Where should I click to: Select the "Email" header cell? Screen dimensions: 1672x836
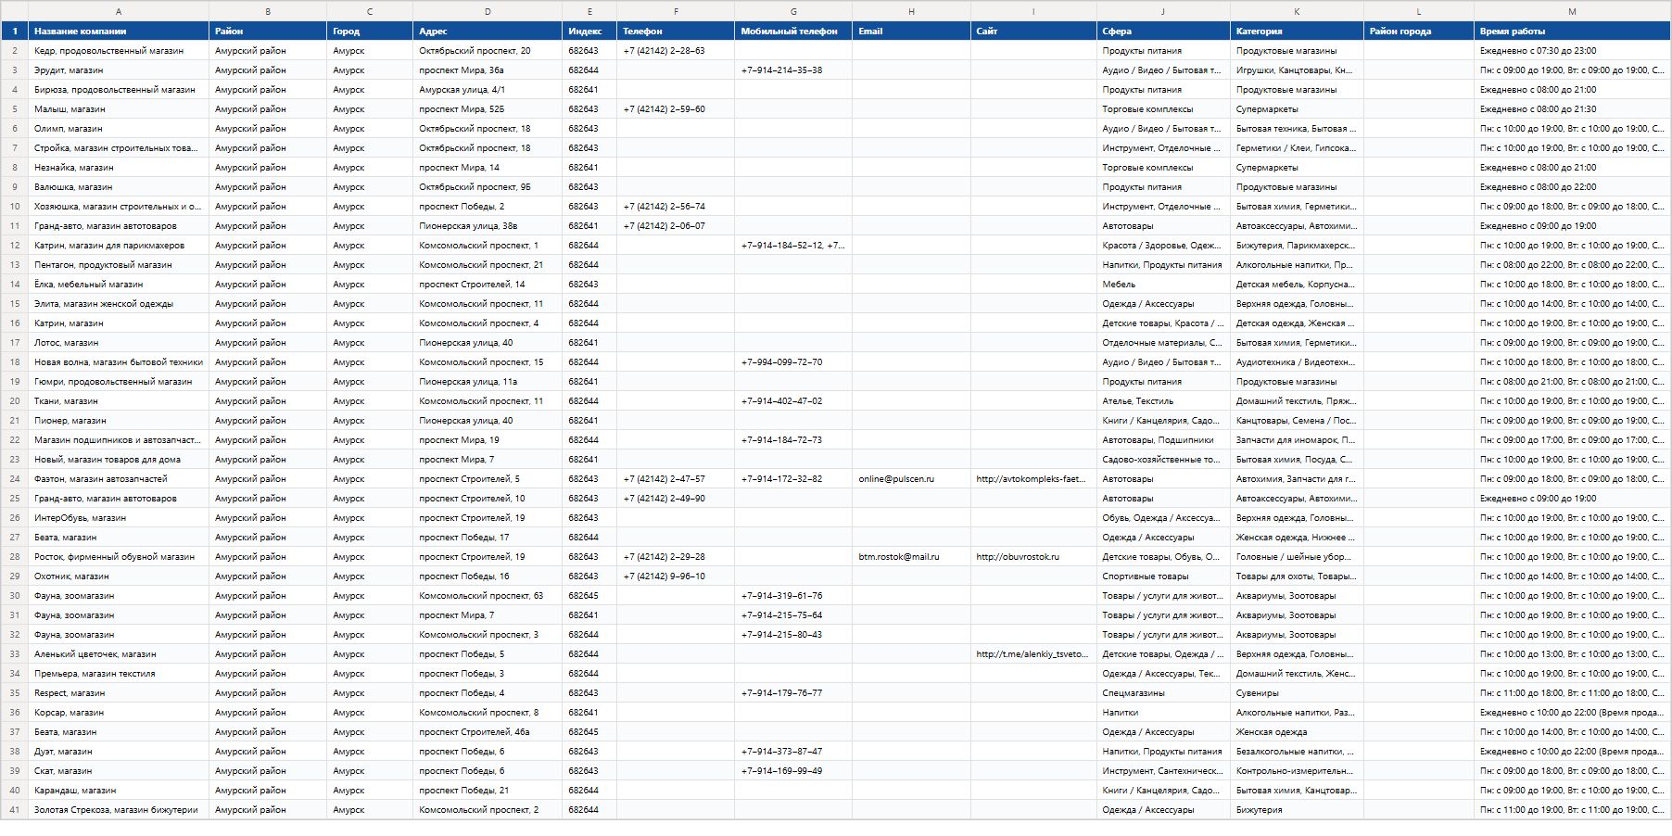click(x=911, y=31)
